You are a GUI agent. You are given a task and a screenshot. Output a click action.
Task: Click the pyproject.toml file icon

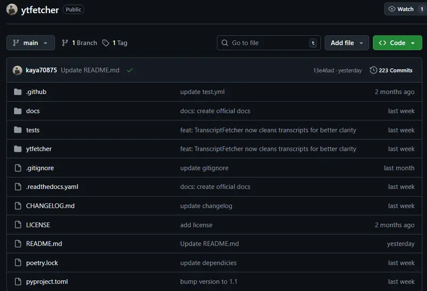tap(18, 281)
